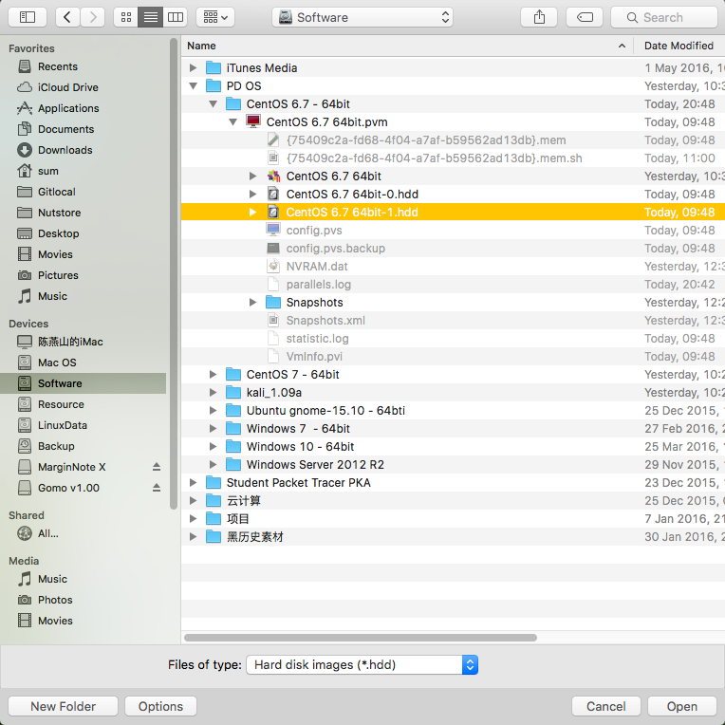The image size is (725, 725).
Task: Go back with the left arrow button
Action: click(67, 18)
